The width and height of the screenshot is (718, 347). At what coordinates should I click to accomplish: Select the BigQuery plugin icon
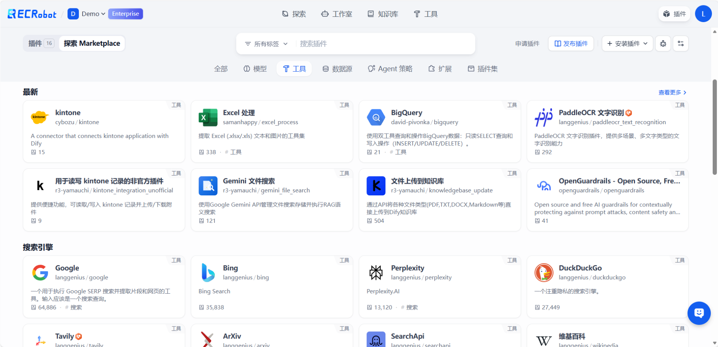[x=376, y=117]
